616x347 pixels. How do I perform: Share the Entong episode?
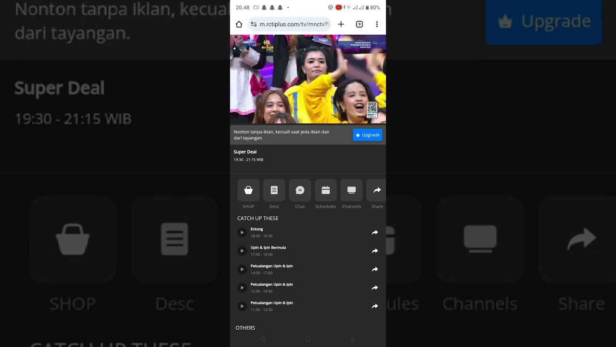(375, 232)
